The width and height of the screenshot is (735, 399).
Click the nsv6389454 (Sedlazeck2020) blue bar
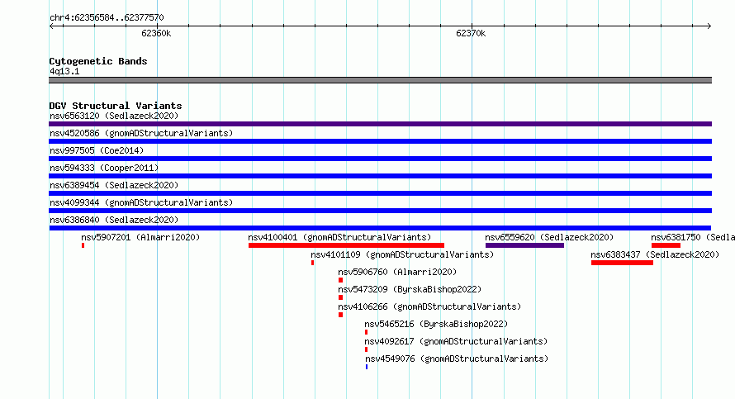[x=380, y=193]
